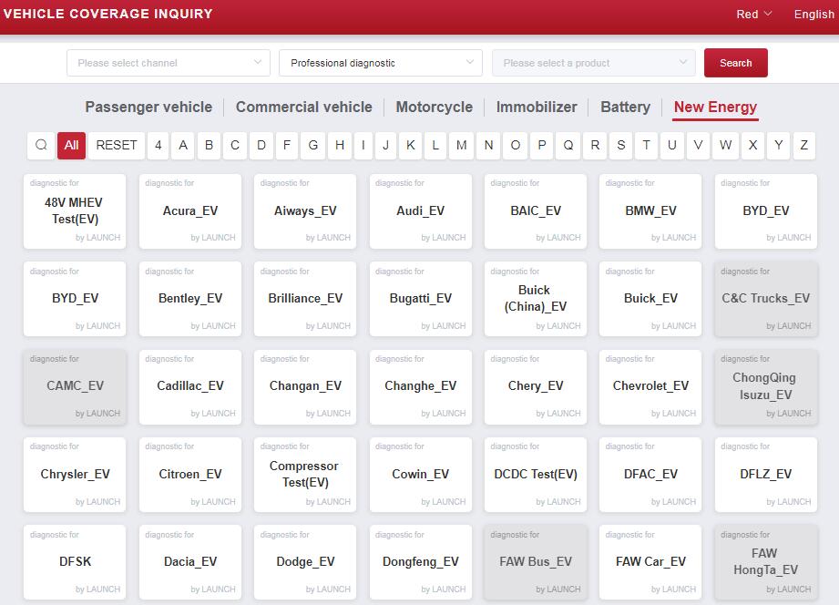Open the Acura_EV diagnostic card
This screenshot has width=839, height=605.
pos(190,211)
